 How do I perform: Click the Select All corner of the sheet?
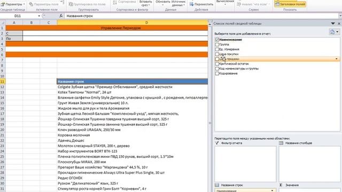point(3,22)
